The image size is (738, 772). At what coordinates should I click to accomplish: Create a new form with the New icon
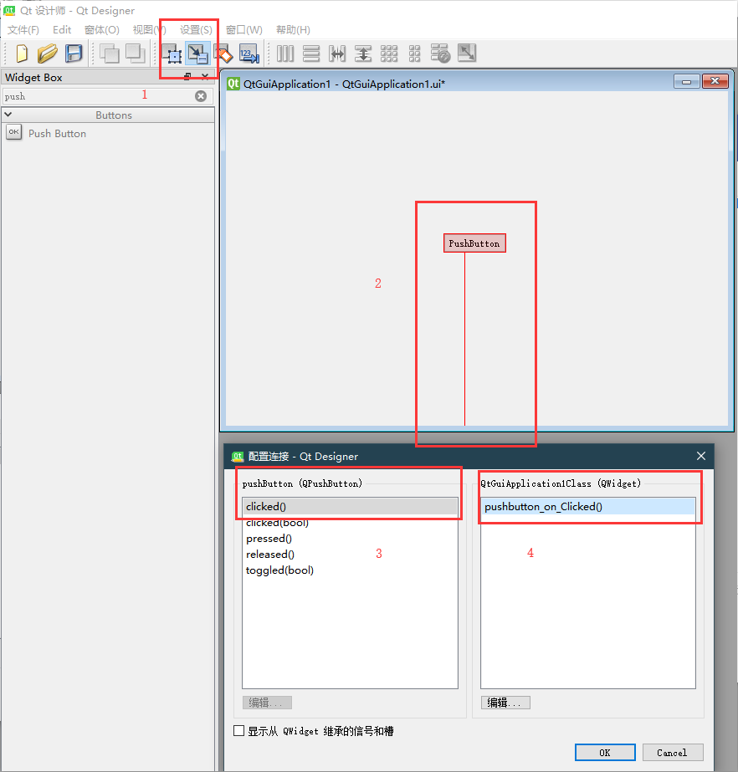pos(20,53)
